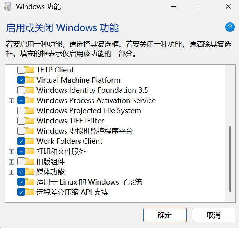This screenshot has height=228, width=239.
Task: Enable Windows 虚拟机监控程序平台 checkbox
Action: (21, 131)
